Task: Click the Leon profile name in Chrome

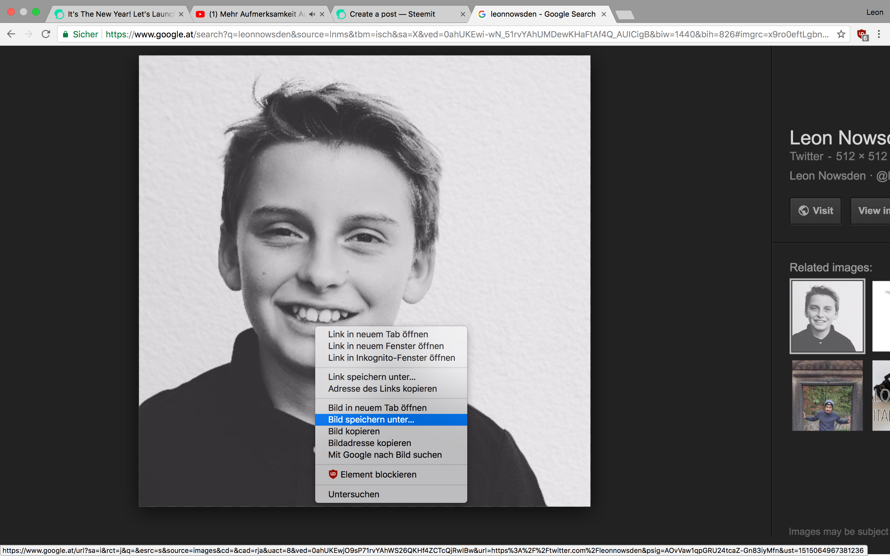Action: point(875,12)
